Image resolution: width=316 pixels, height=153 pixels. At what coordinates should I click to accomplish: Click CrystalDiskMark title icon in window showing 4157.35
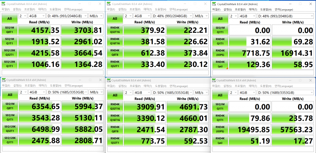pyautogui.click(x=4, y=4)
